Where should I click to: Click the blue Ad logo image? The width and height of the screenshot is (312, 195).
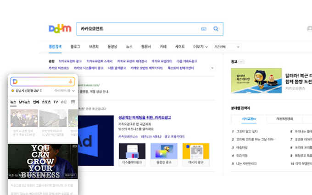[x=96, y=141]
